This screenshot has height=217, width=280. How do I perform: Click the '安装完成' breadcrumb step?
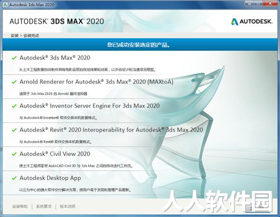31,36
